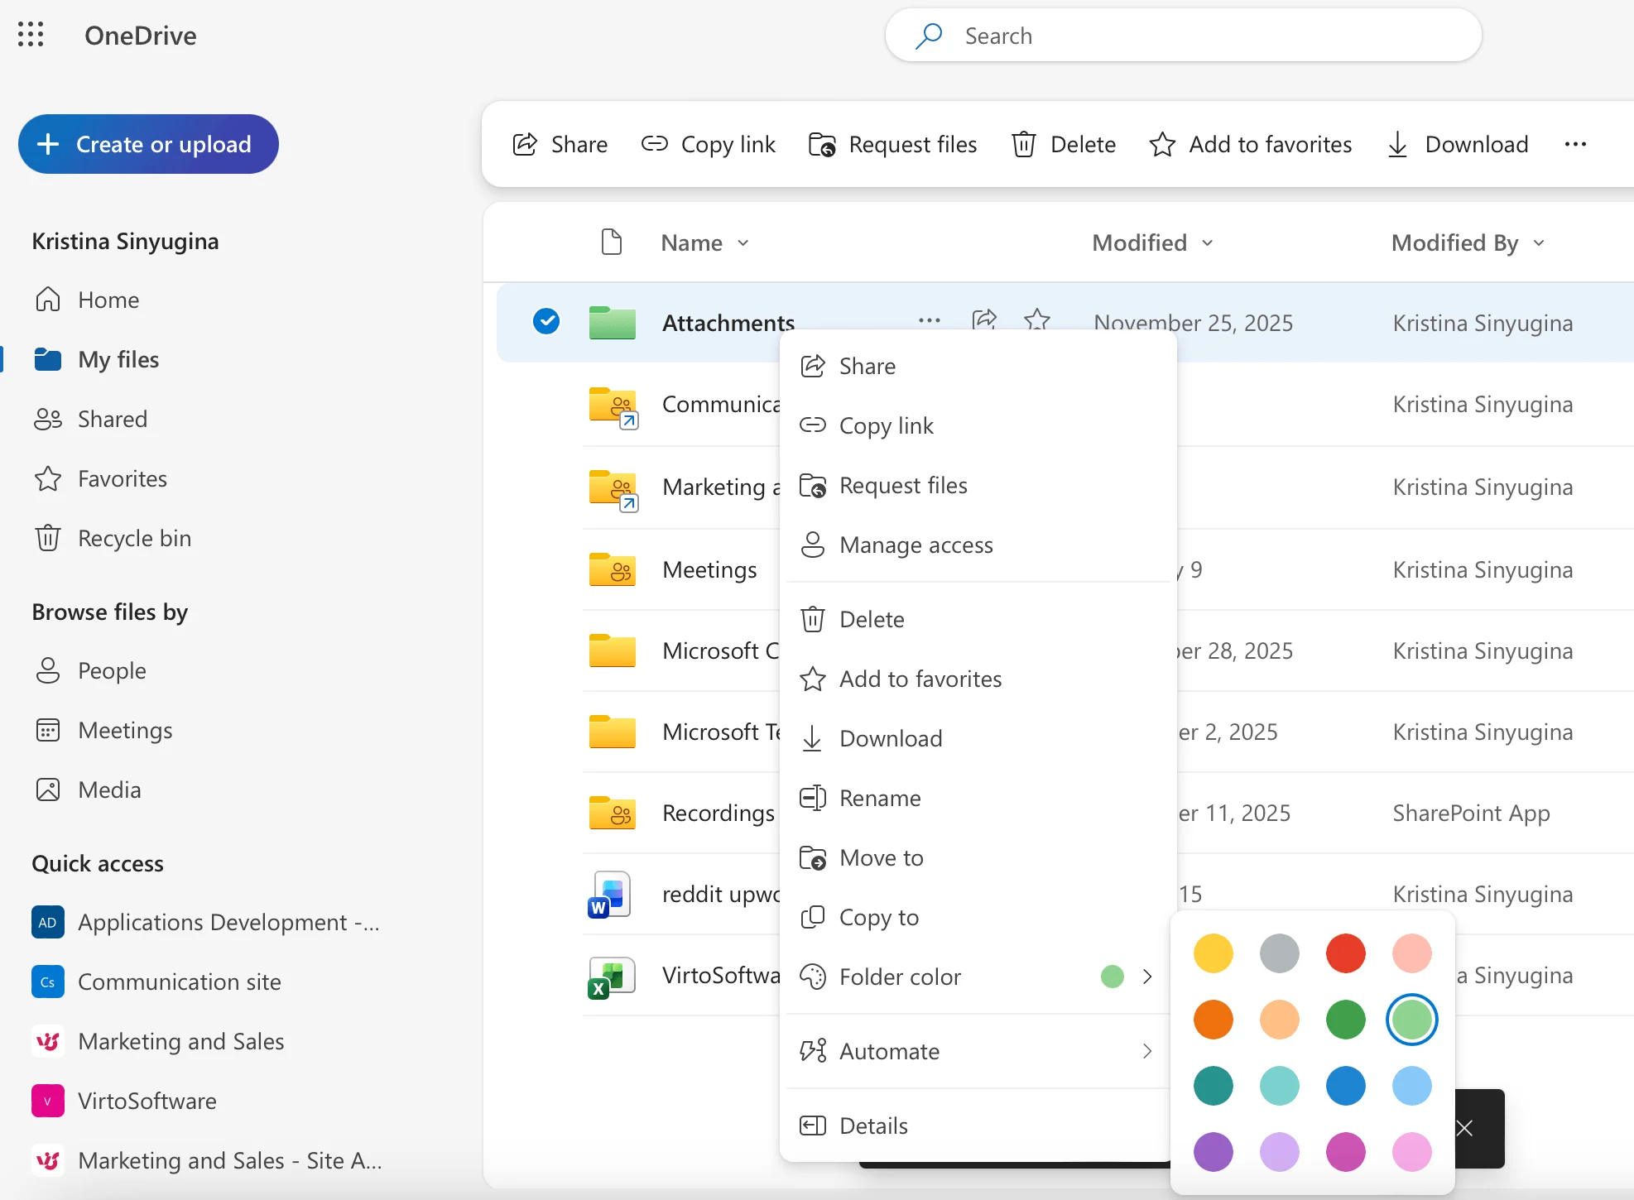Click the Download arrow icon in toolbar
1634x1200 pixels.
pos(1397,145)
